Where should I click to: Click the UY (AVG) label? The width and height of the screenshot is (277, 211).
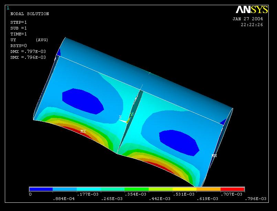[x=29, y=40]
